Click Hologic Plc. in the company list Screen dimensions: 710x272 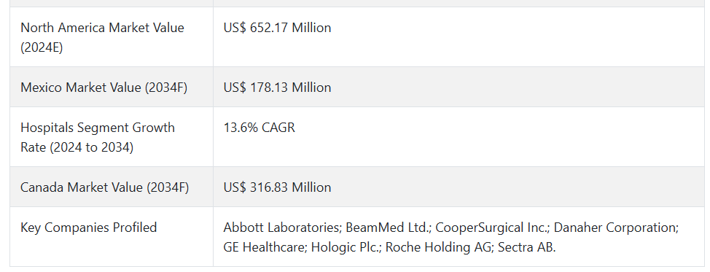click(346, 247)
